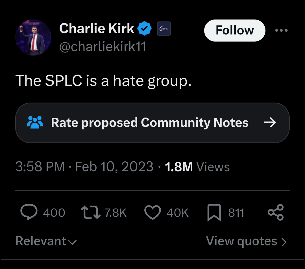Bookmark this tweet
This screenshot has width=305, height=269.
(x=214, y=213)
